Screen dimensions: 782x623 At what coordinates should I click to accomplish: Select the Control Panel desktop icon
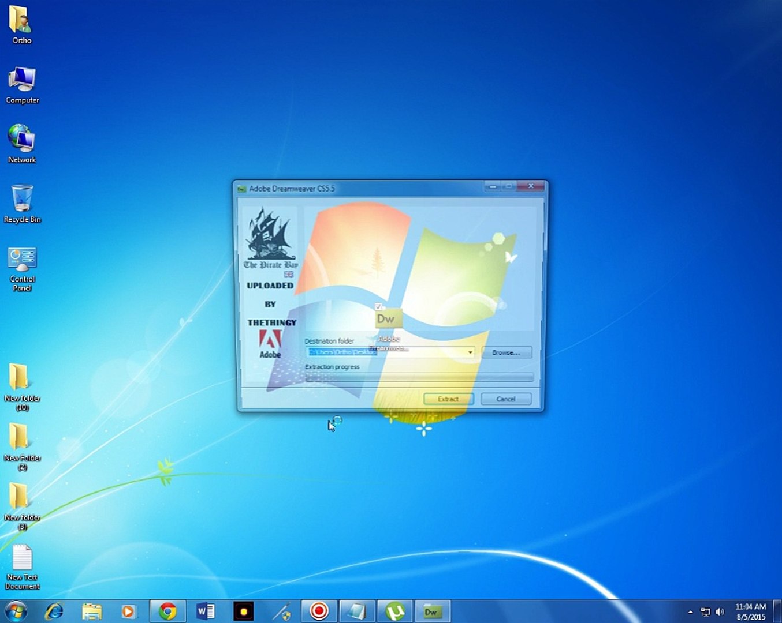pos(22,269)
